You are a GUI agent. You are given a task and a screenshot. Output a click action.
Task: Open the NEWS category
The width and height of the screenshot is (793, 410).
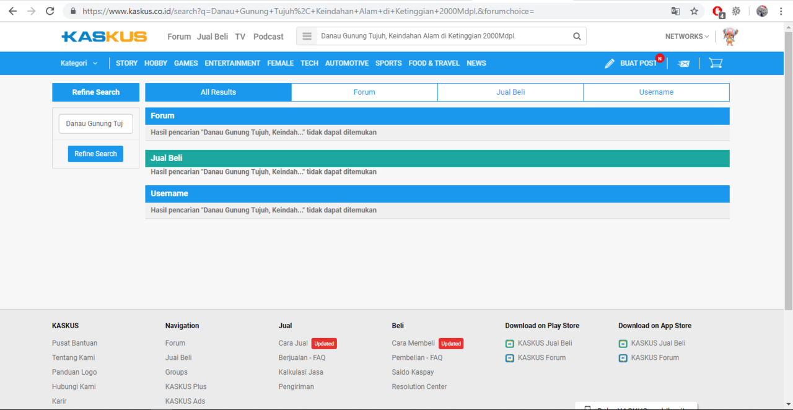[476, 63]
